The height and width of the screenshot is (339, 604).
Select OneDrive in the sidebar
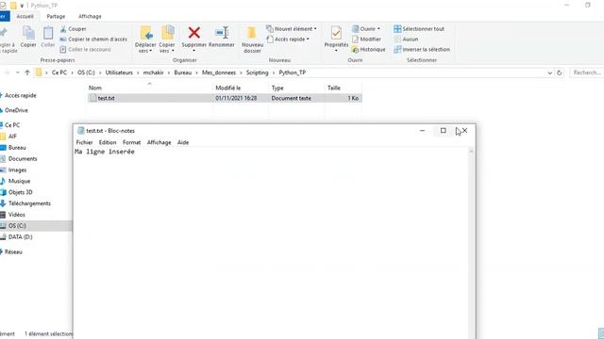[16, 110]
